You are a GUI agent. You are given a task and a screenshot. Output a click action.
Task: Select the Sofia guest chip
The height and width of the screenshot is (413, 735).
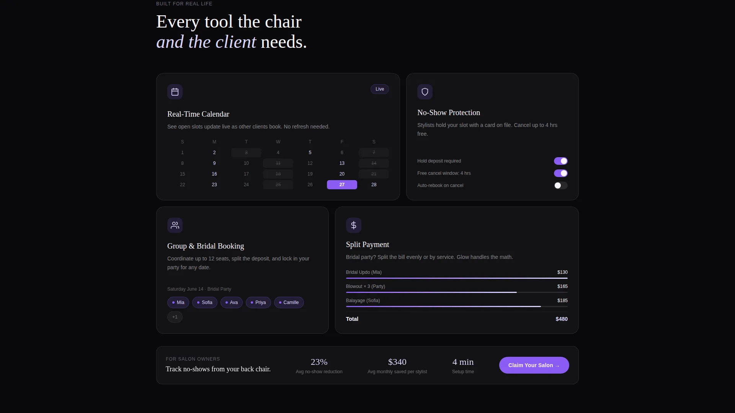coord(205,302)
